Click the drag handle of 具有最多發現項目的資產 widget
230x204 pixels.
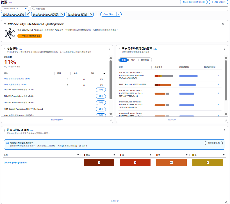[x=120, y=49]
